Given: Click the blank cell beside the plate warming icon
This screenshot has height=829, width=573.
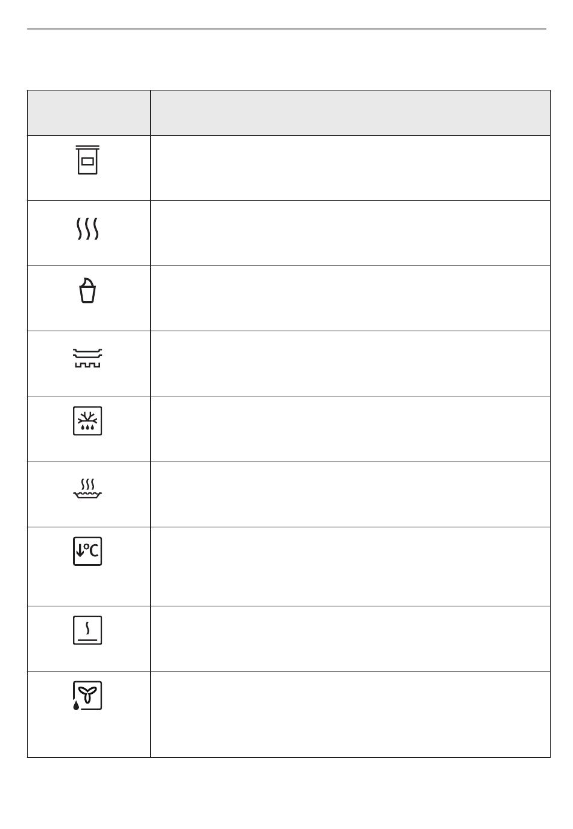Looking at the screenshot, I should tap(350, 364).
